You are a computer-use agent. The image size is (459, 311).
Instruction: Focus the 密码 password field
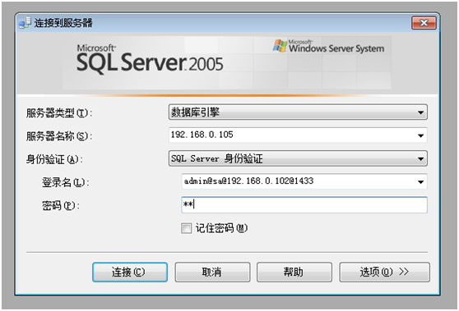[304, 204]
